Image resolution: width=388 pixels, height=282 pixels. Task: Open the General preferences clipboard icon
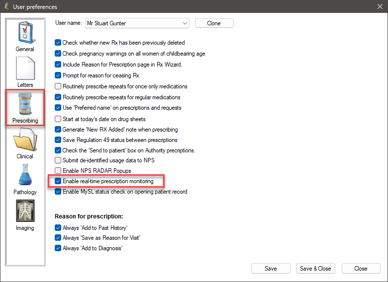tap(25, 33)
